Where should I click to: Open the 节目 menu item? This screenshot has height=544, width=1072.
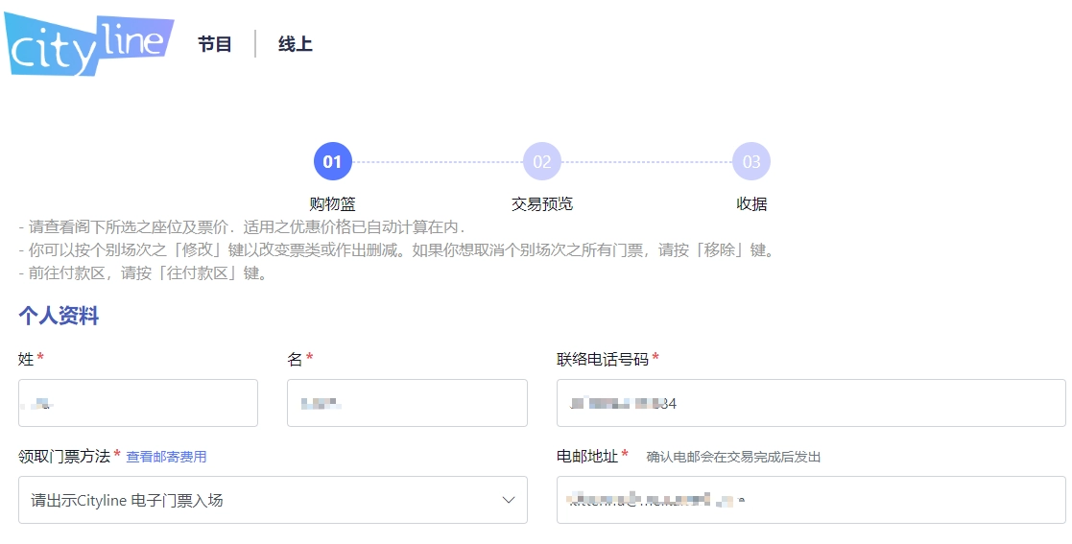[215, 44]
